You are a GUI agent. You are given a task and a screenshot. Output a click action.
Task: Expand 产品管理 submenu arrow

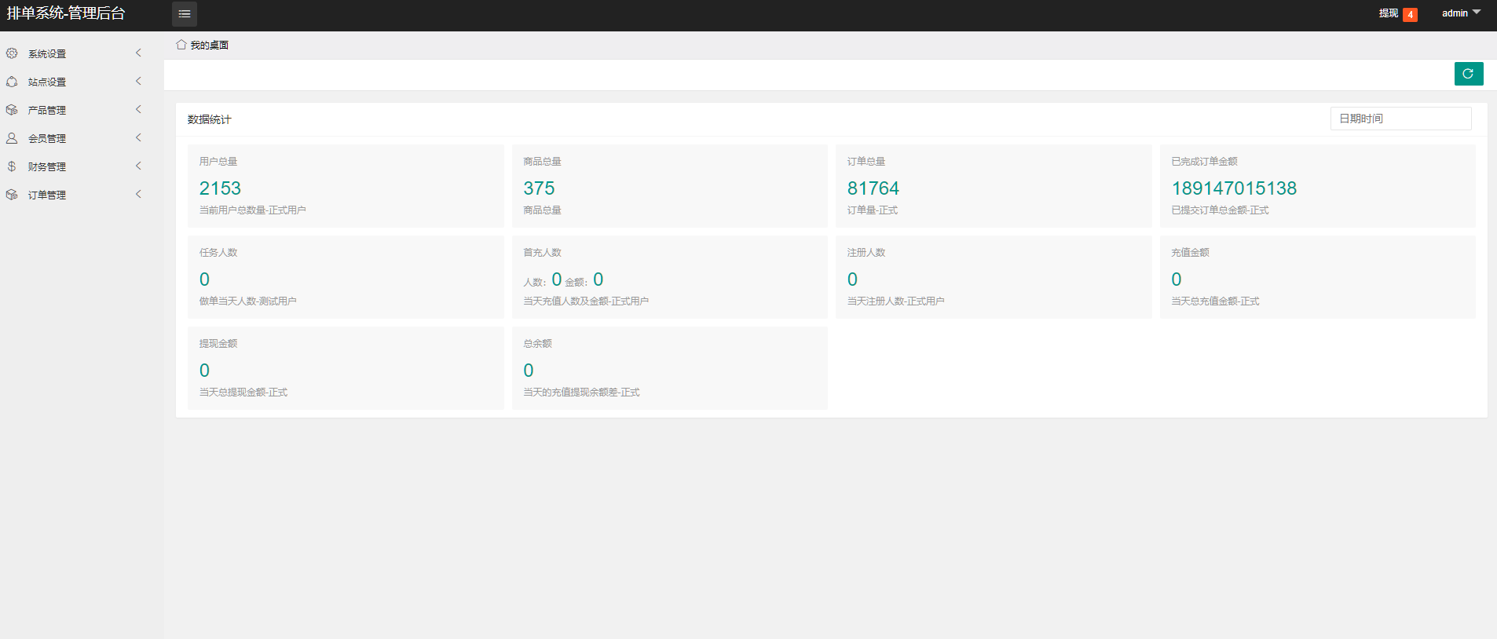coord(138,110)
